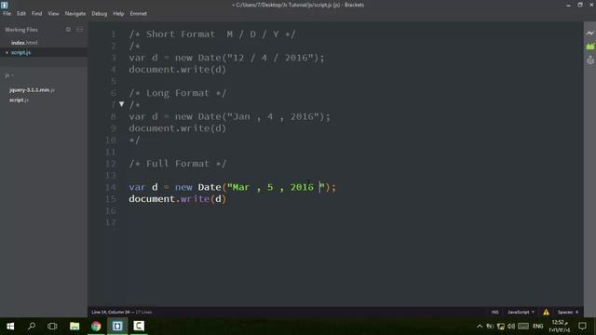Screen dimensions: 596x335
Task: Open the Edit menu
Action: (x=20, y=13)
